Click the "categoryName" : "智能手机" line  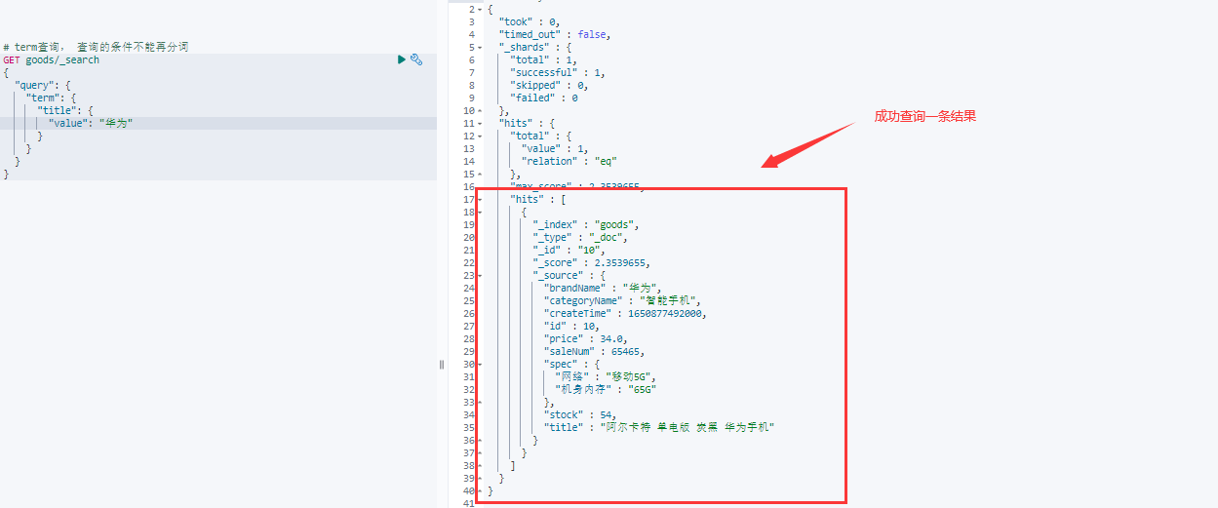(x=622, y=300)
